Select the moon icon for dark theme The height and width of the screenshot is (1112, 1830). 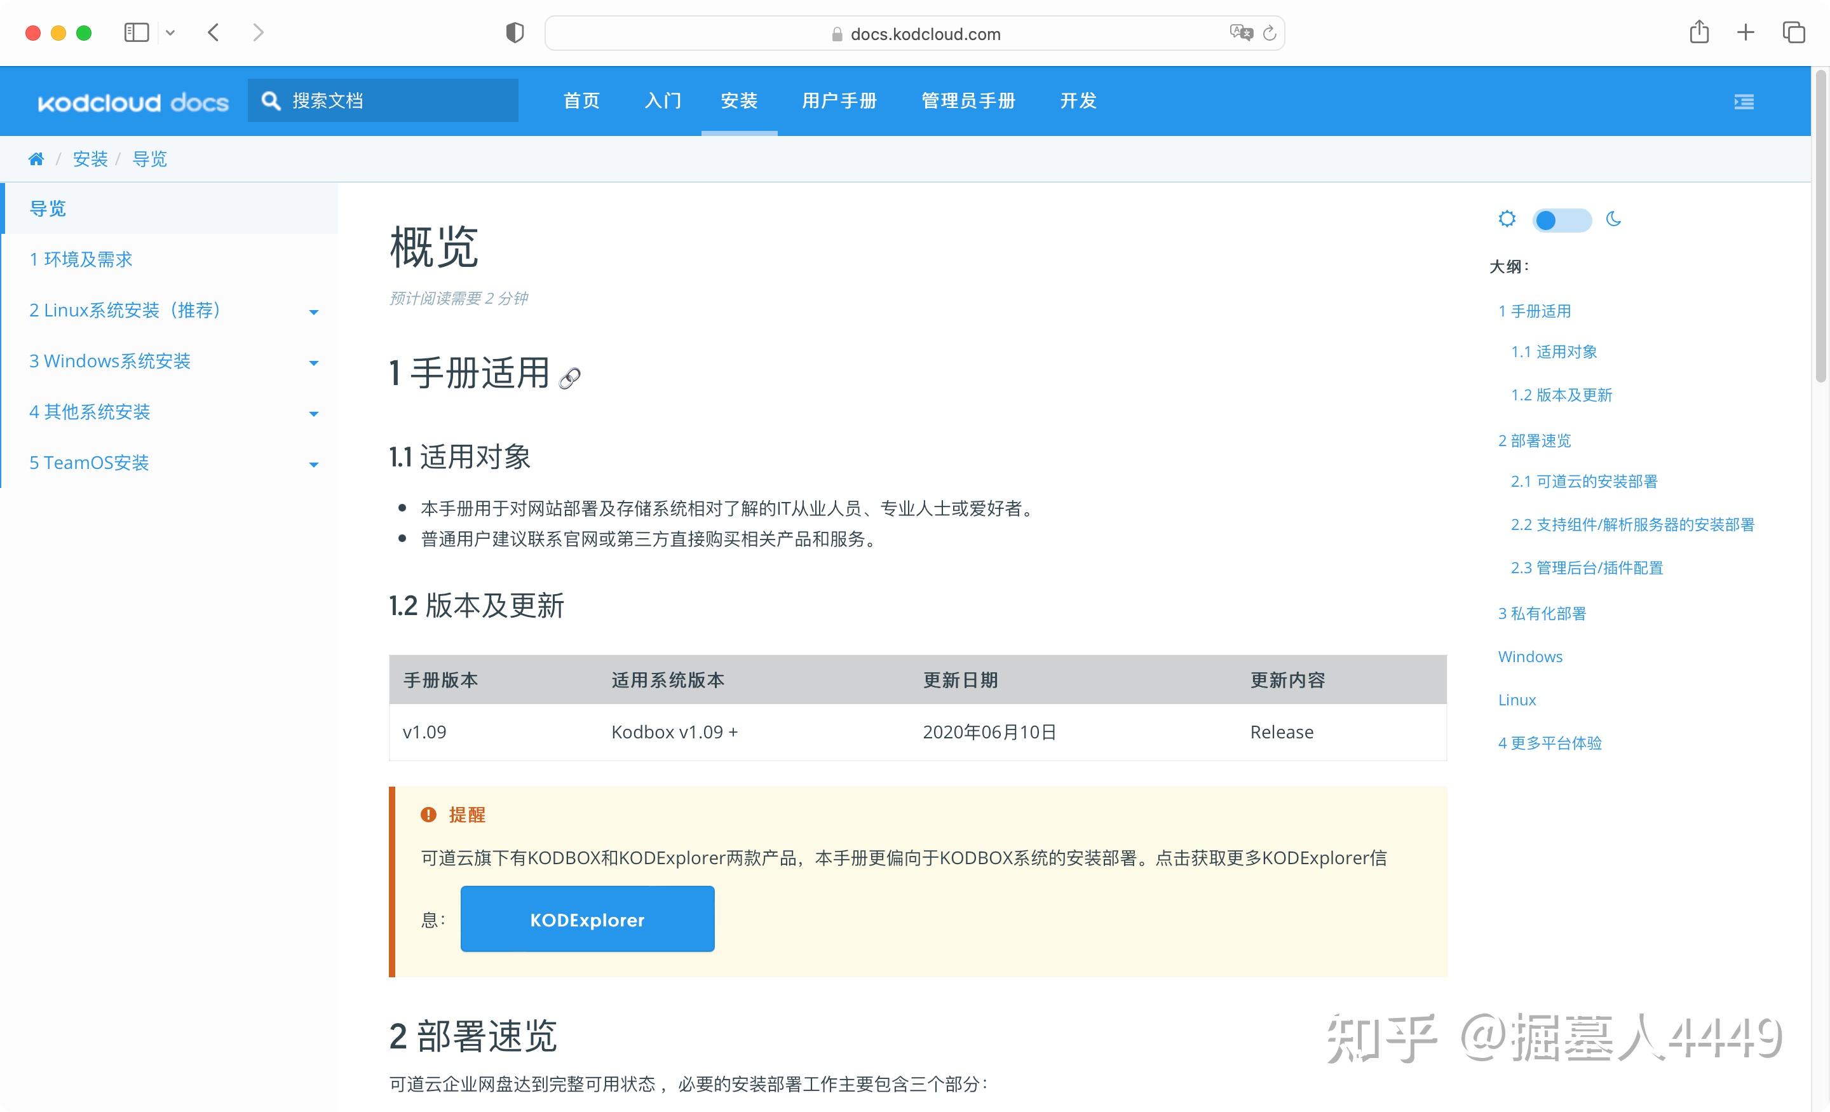coord(1613,219)
